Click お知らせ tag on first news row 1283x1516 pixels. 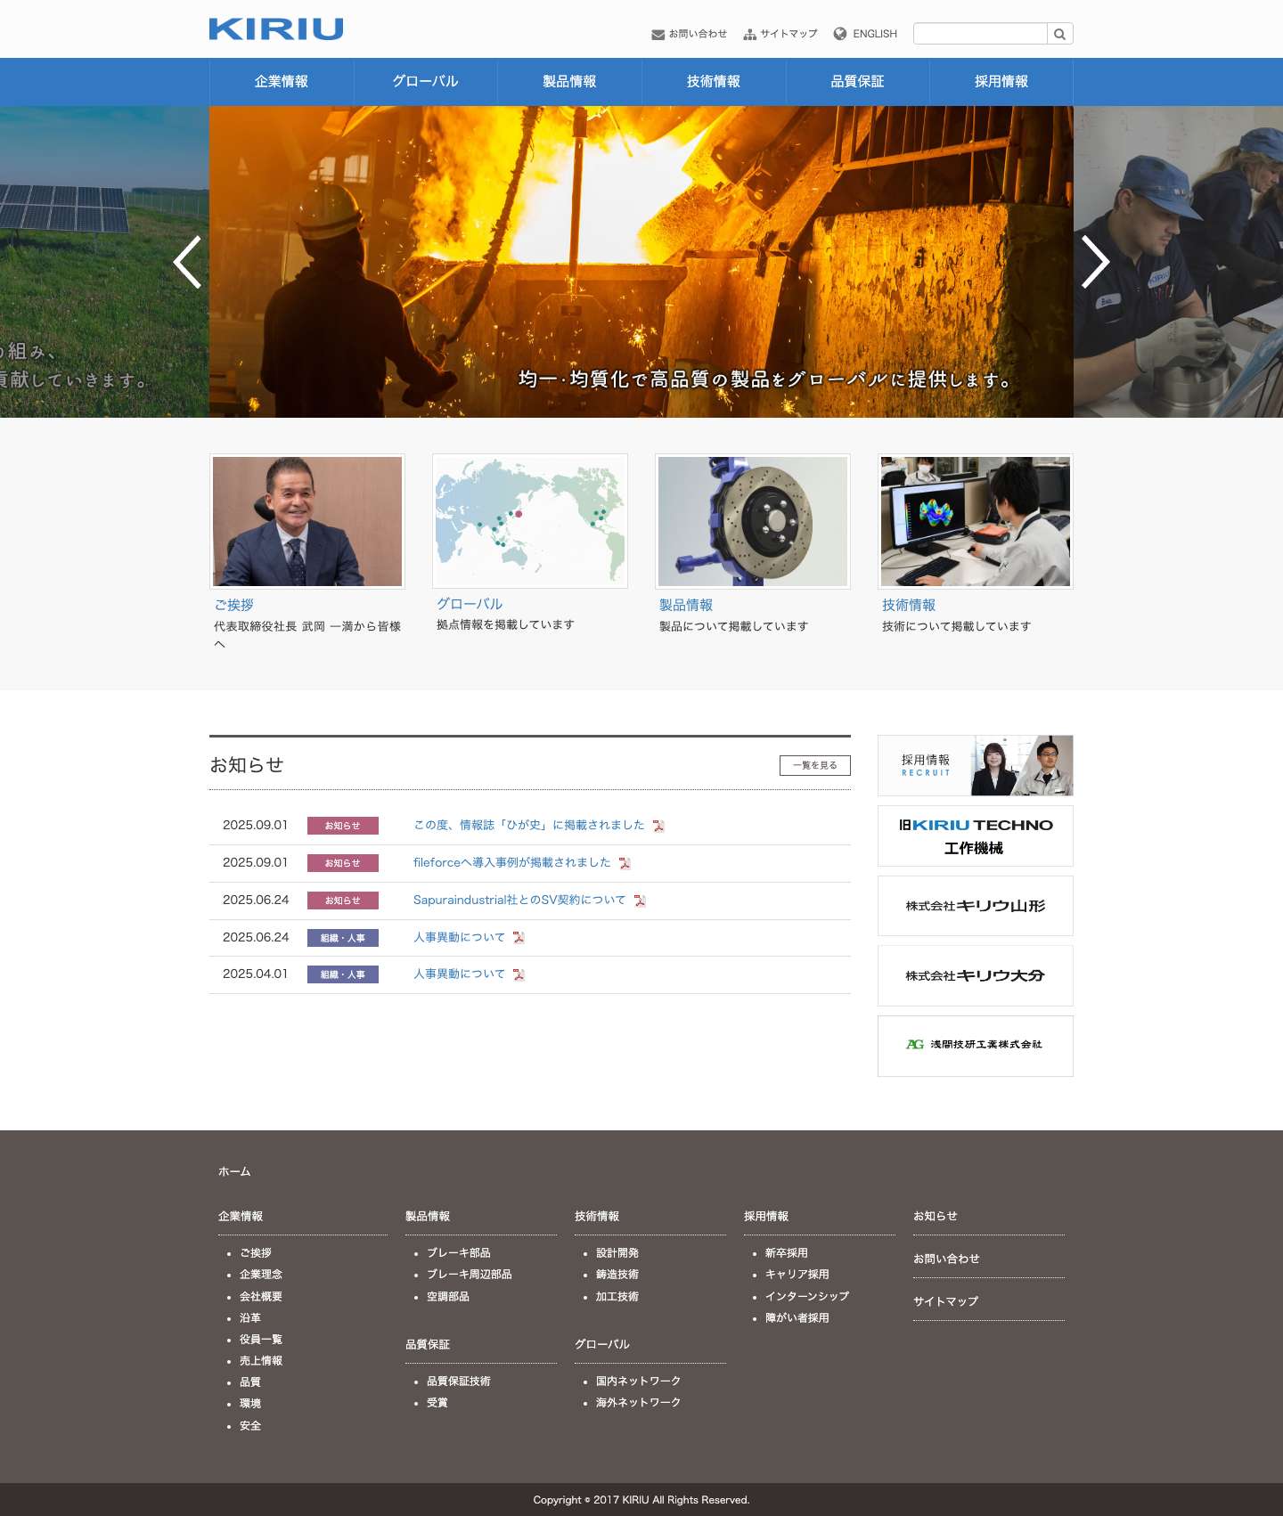343,826
